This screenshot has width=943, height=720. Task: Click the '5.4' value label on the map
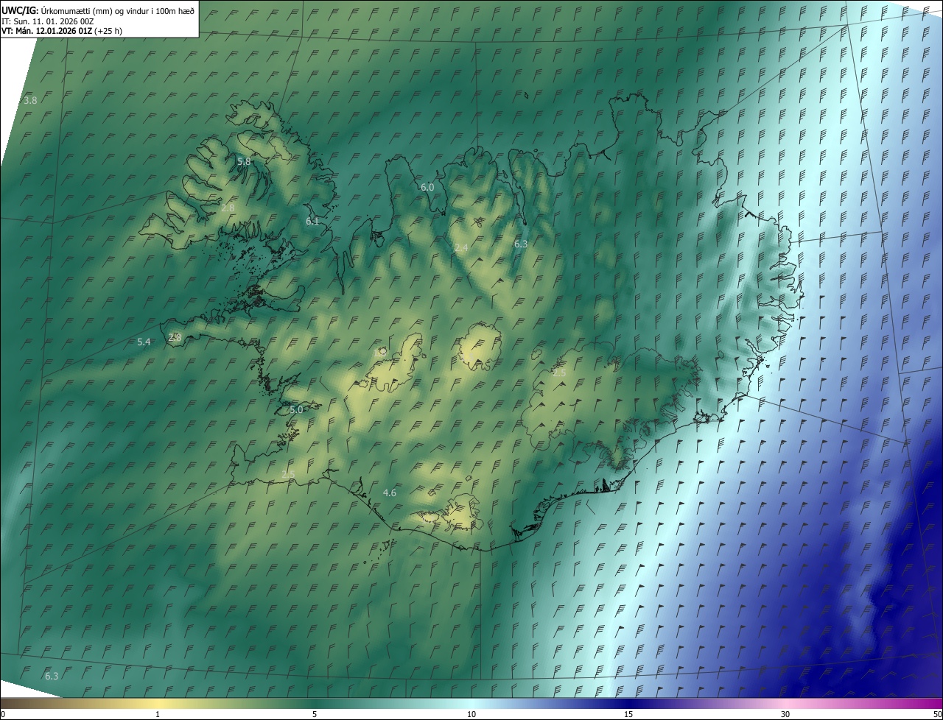click(144, 342)
